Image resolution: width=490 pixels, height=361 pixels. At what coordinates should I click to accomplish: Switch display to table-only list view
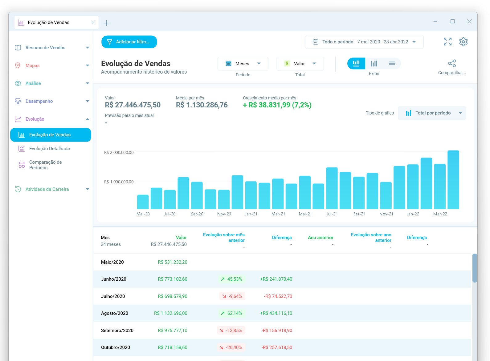tap(392, 63)
